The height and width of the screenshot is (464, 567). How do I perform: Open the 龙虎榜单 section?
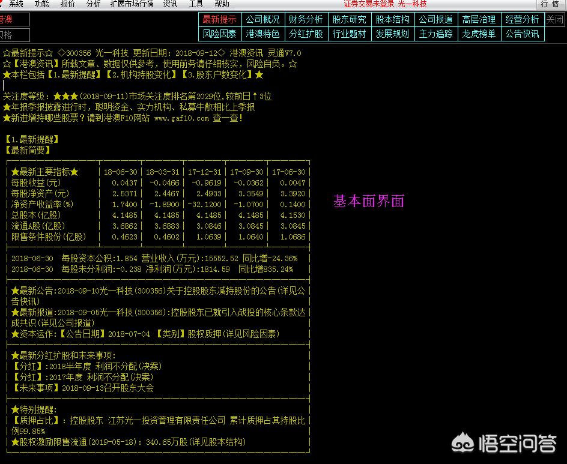click(x=479, y=32)
